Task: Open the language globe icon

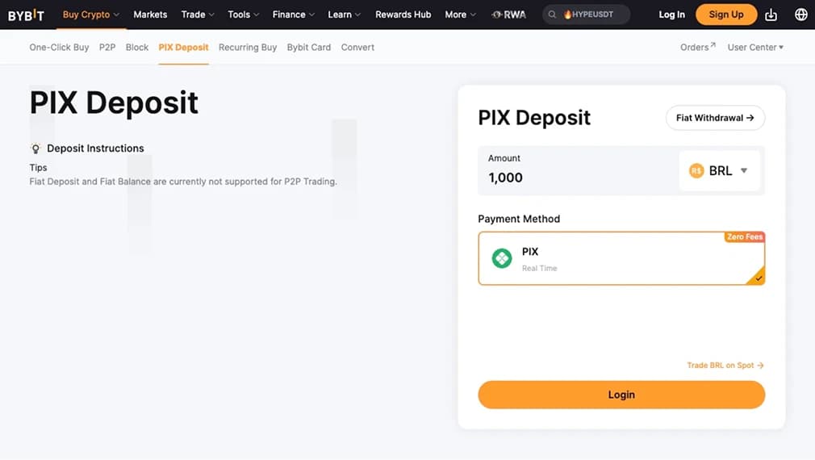Action: (x=801, y=15)
